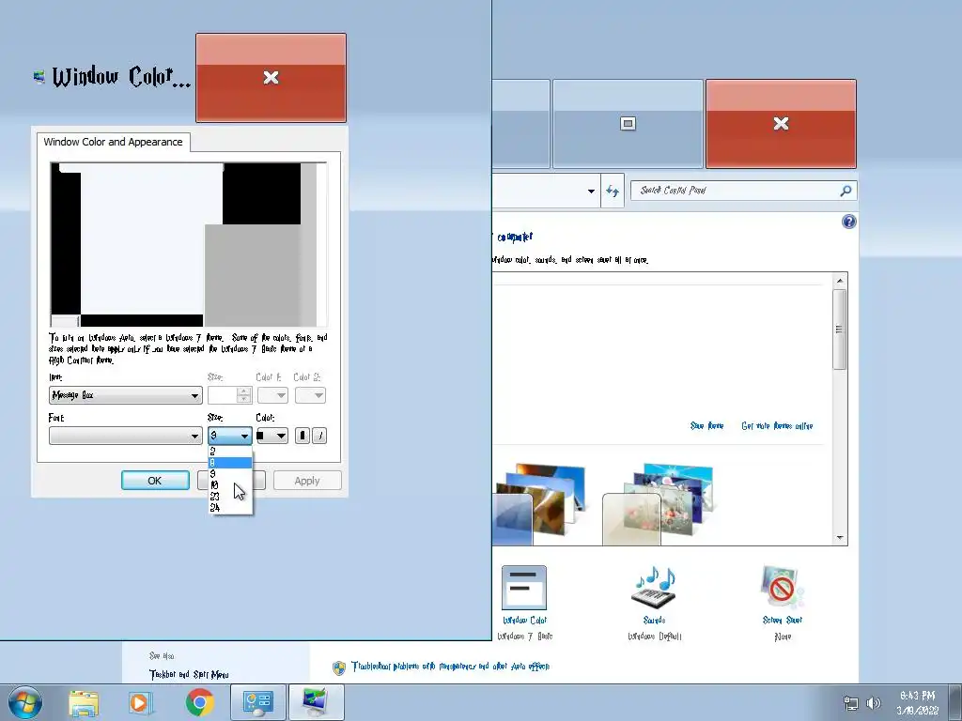This screenshot has width=962, height=721.
Task: Click the help question mark icon
Action: (848, 222)
